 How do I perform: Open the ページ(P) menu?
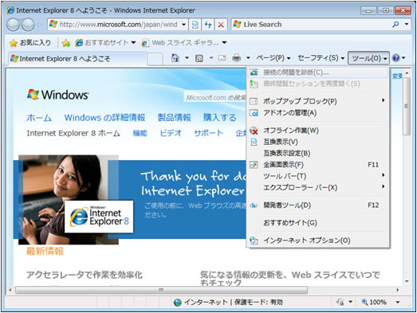[x=273, y=58]
